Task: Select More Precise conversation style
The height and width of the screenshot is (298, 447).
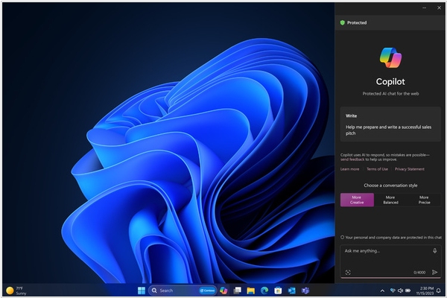Action: coord(424,200)
